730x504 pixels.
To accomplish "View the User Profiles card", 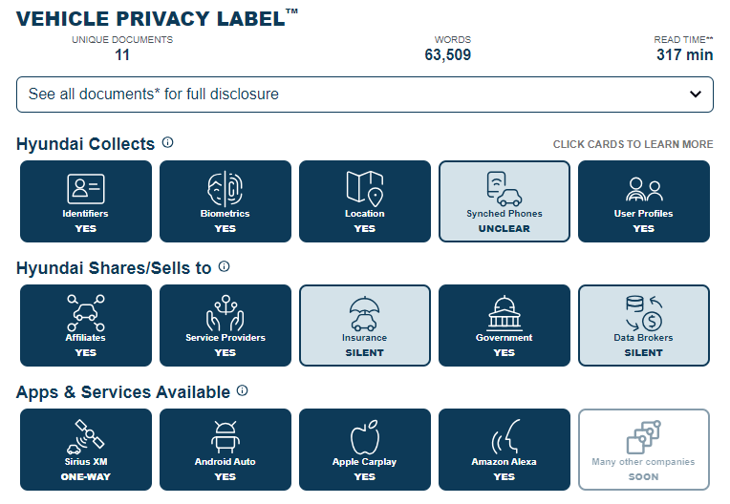I will tap(644, 201).
